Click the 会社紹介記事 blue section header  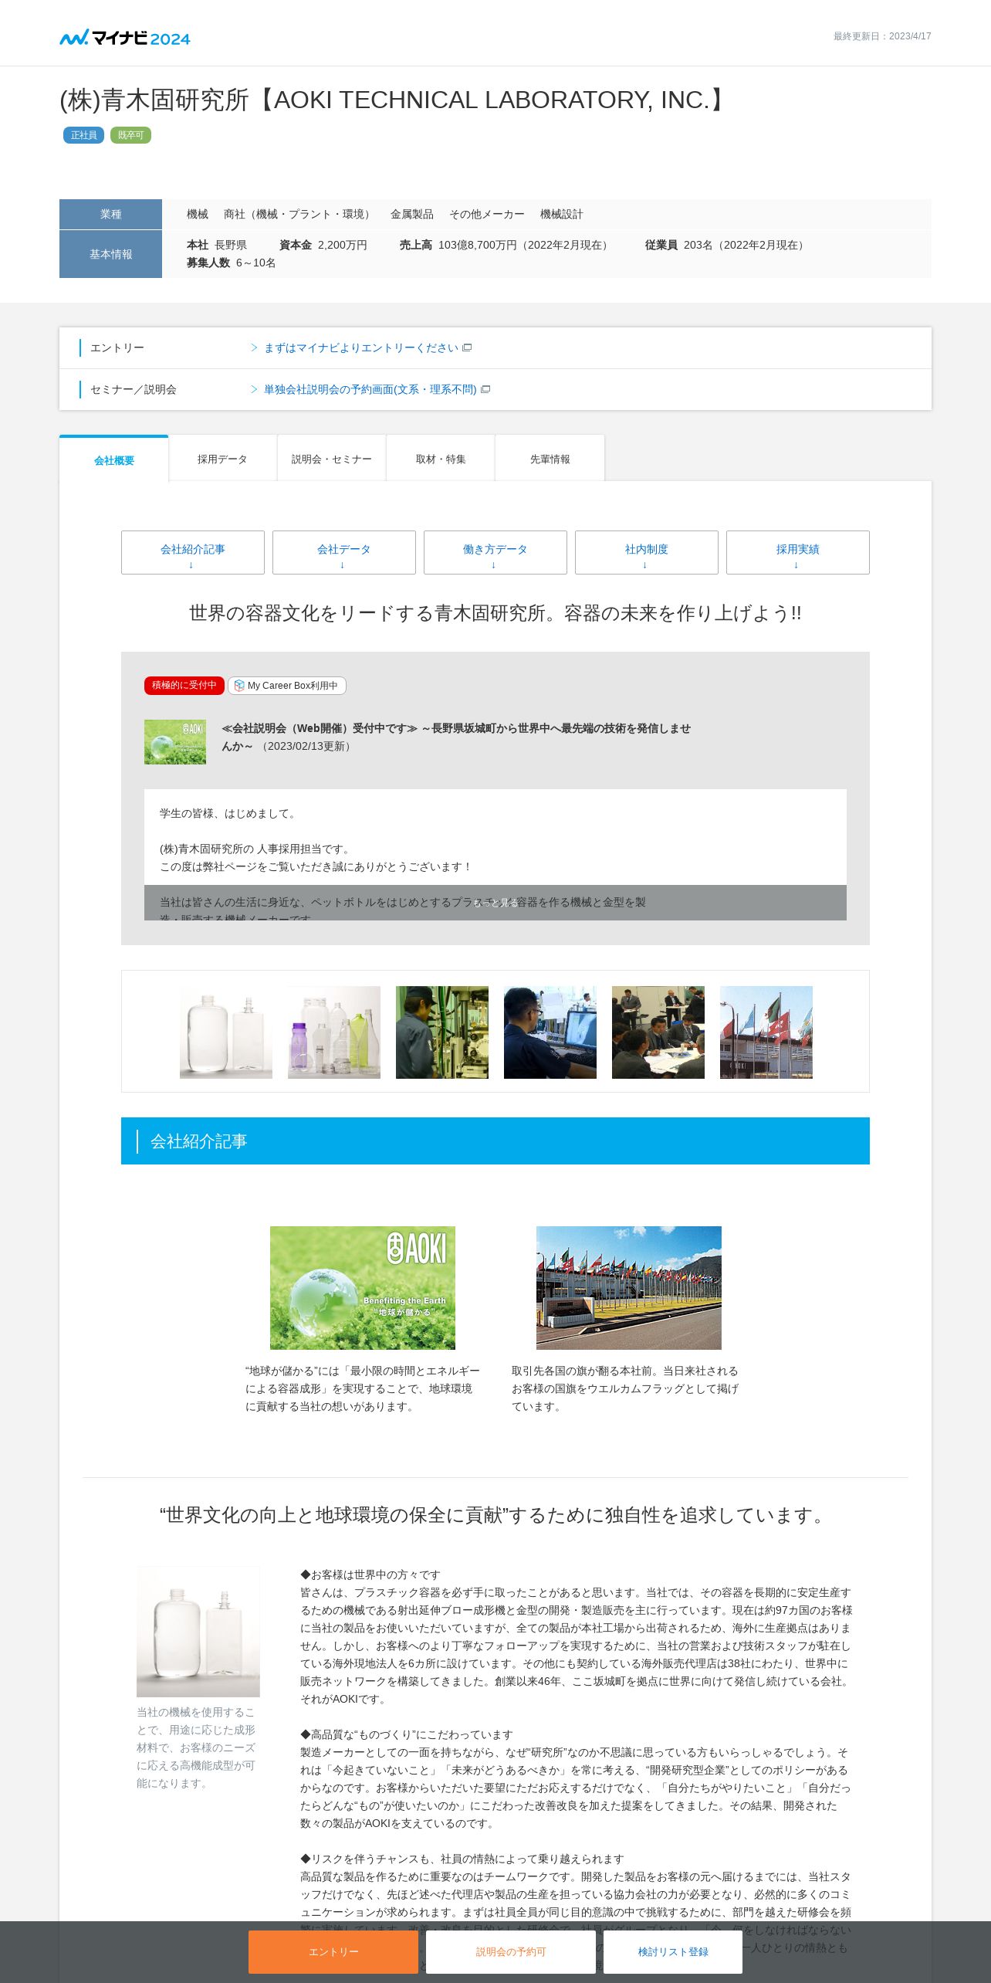(x=495, y=1141)
